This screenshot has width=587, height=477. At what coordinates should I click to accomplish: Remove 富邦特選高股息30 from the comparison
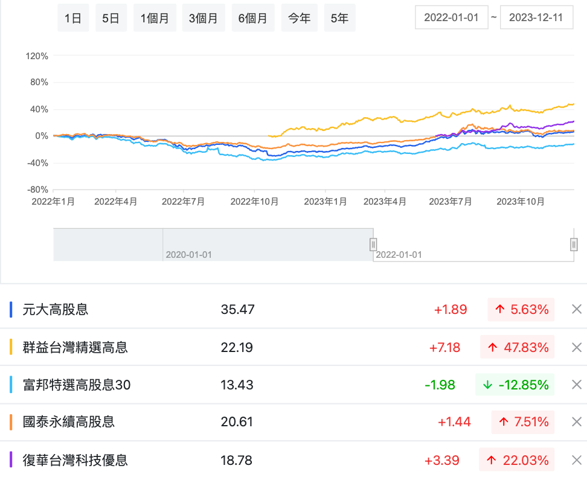point(577,385)
